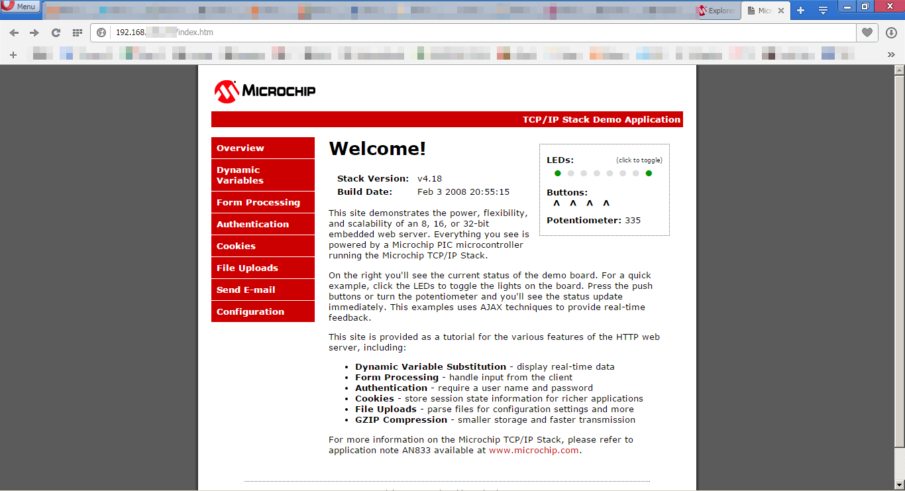The height and width of the screenshot is (491, 905).
Task: Go back using the browser back arrow
Action: [x=14, y=32]
